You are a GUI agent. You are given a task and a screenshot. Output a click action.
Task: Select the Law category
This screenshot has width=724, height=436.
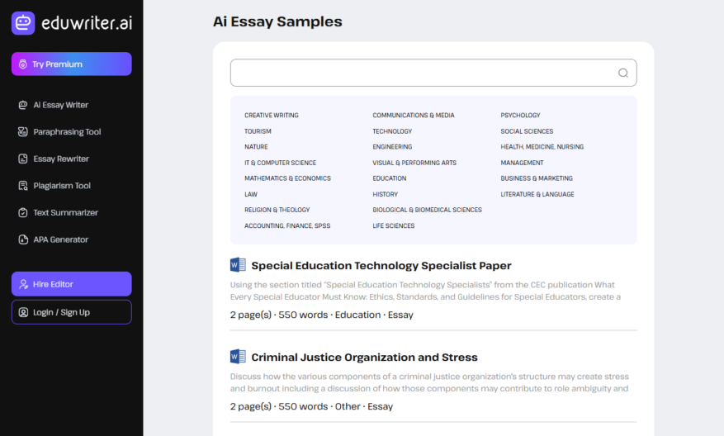(251, 194)
